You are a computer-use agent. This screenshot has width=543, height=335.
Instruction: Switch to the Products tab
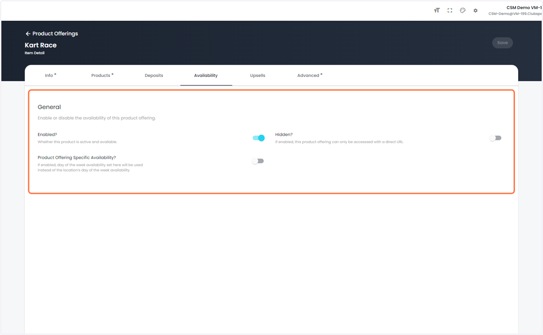102,75
